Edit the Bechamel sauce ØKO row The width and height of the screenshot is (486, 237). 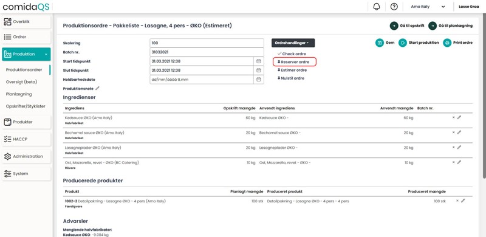pyautogui.click(x=459, y=132)
